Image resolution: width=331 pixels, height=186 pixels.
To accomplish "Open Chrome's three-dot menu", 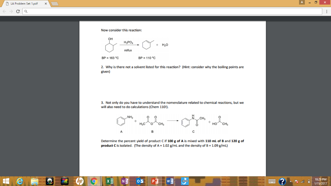I will (326, 12).
